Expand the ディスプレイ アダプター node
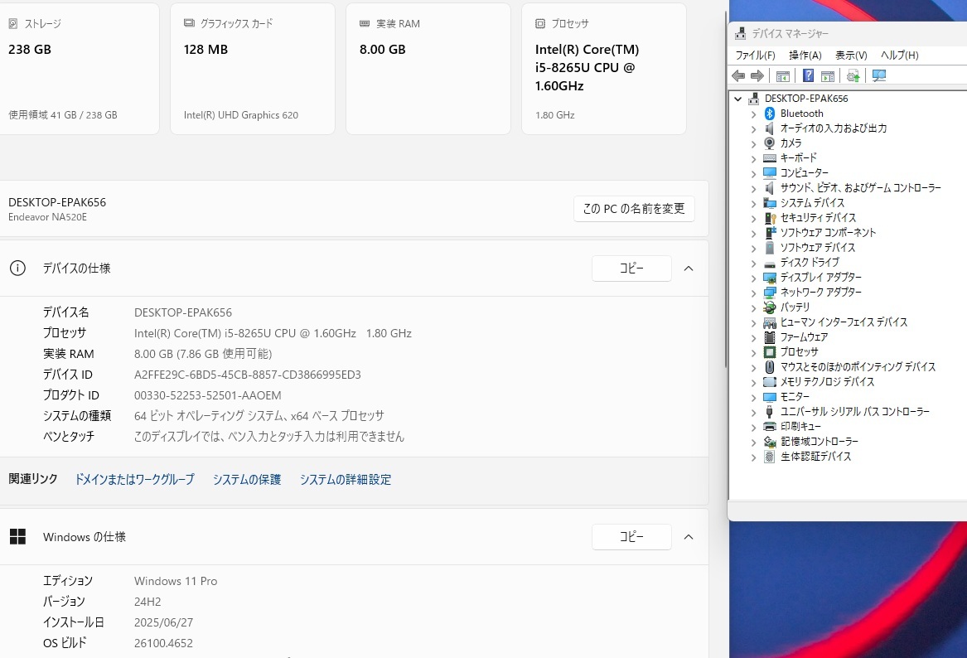The width and height of the screenshot is (967, 658). [753, 278]
